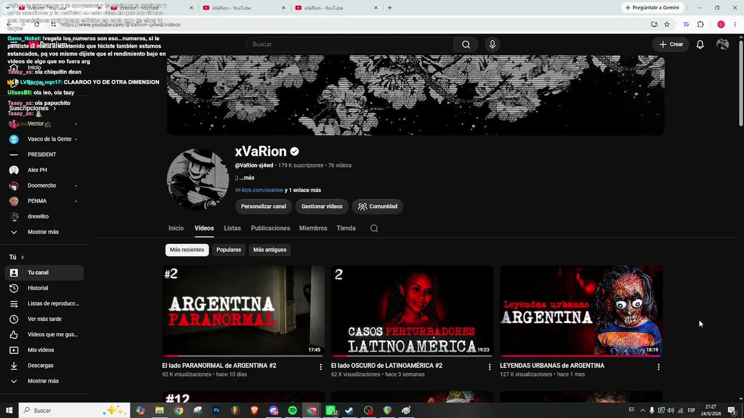Viewport: 744px width, 418px height.
Task: Switch to the Inicio channel tab
Action: pyautogui.click(x=176, y=228)
